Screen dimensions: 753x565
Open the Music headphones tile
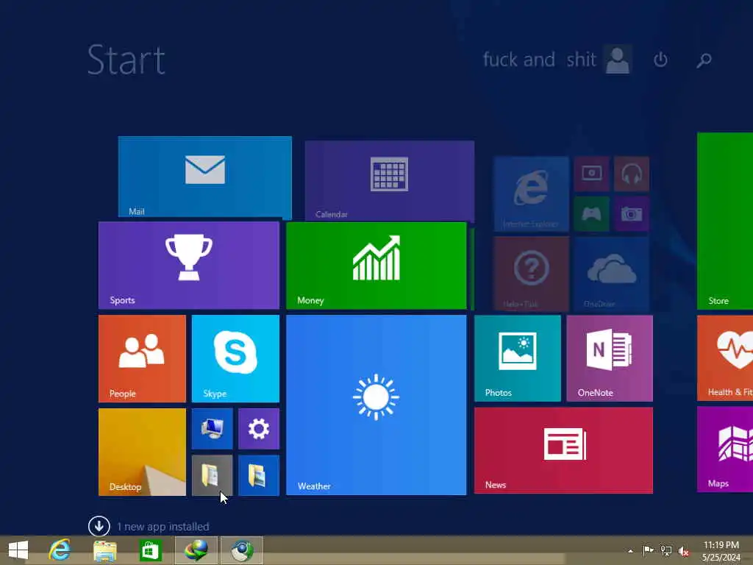pos(632,174)
